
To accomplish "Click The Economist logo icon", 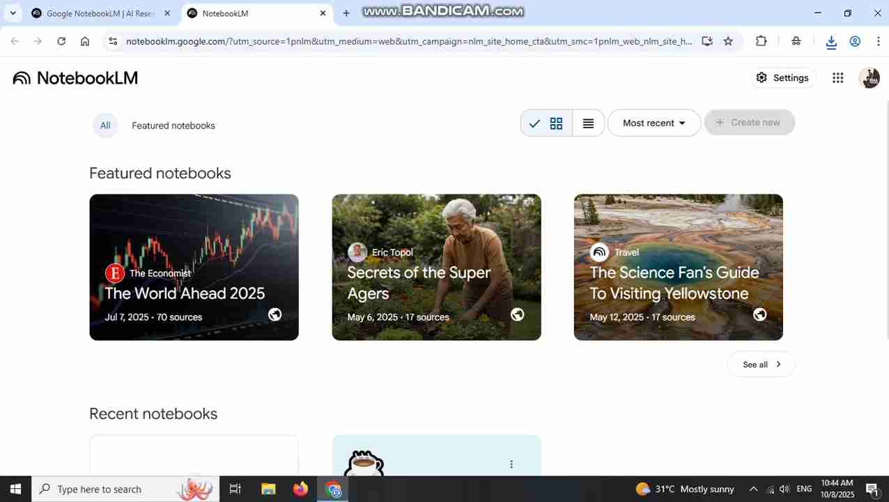I will (x=114, y=273).
